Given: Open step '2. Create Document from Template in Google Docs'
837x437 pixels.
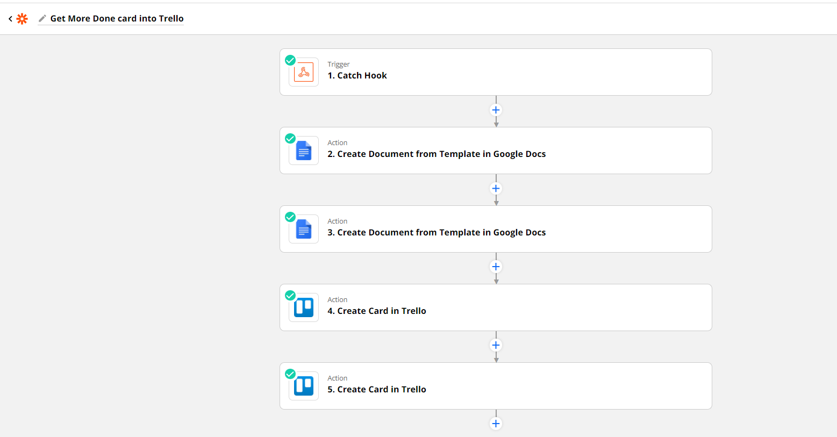Looking at the screenshot, I should pos(496,151).
